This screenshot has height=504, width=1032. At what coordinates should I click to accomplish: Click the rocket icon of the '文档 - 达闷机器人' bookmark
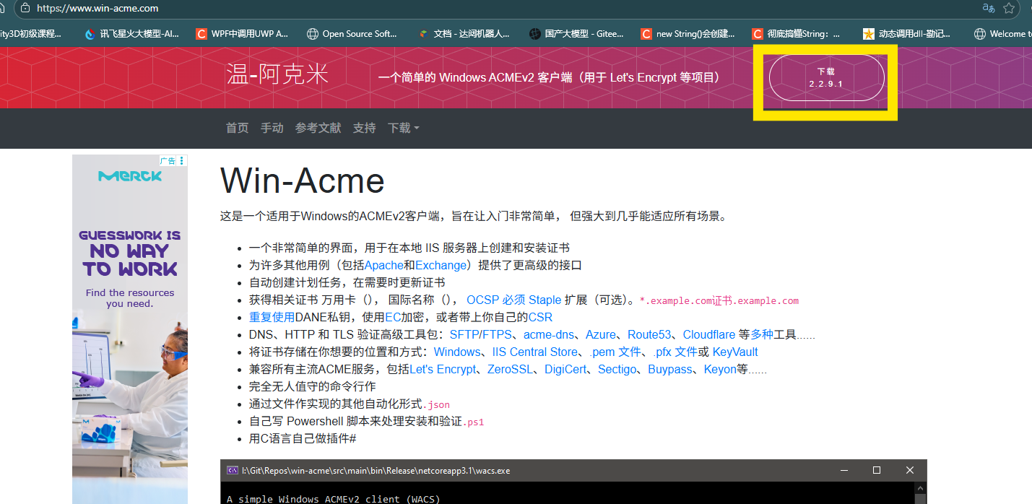pos(422,33)
